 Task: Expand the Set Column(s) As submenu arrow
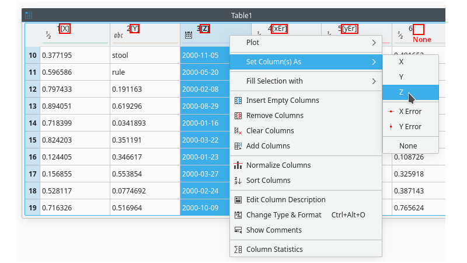[374, 62]
